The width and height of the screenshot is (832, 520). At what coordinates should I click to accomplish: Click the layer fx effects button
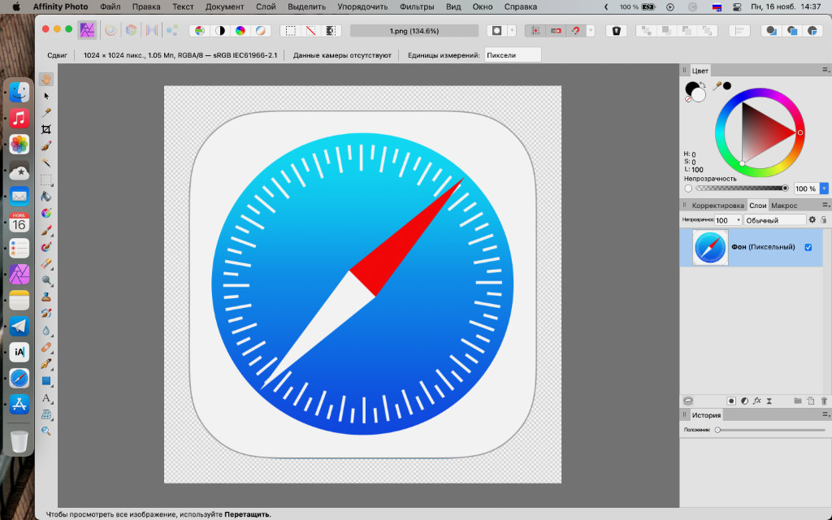[756, 401]
